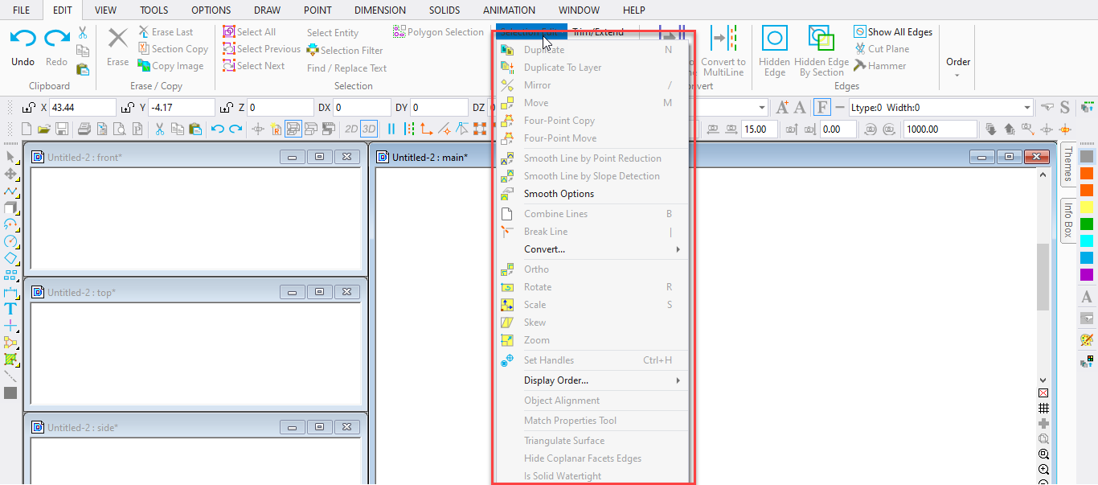
Task: Click the Undo icon in the ribbon
Action: pos(23,39)
